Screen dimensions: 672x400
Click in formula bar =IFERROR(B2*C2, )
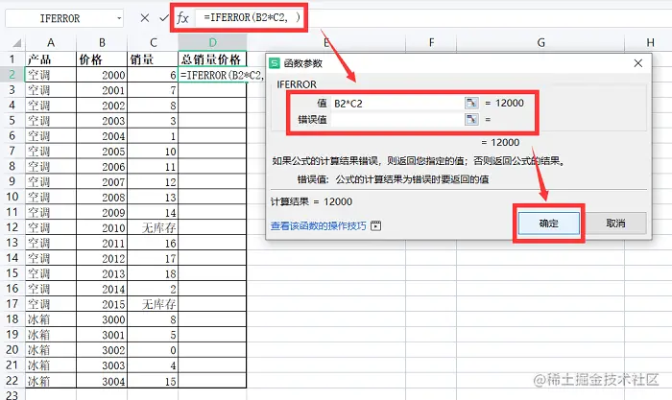coord(252,17)
